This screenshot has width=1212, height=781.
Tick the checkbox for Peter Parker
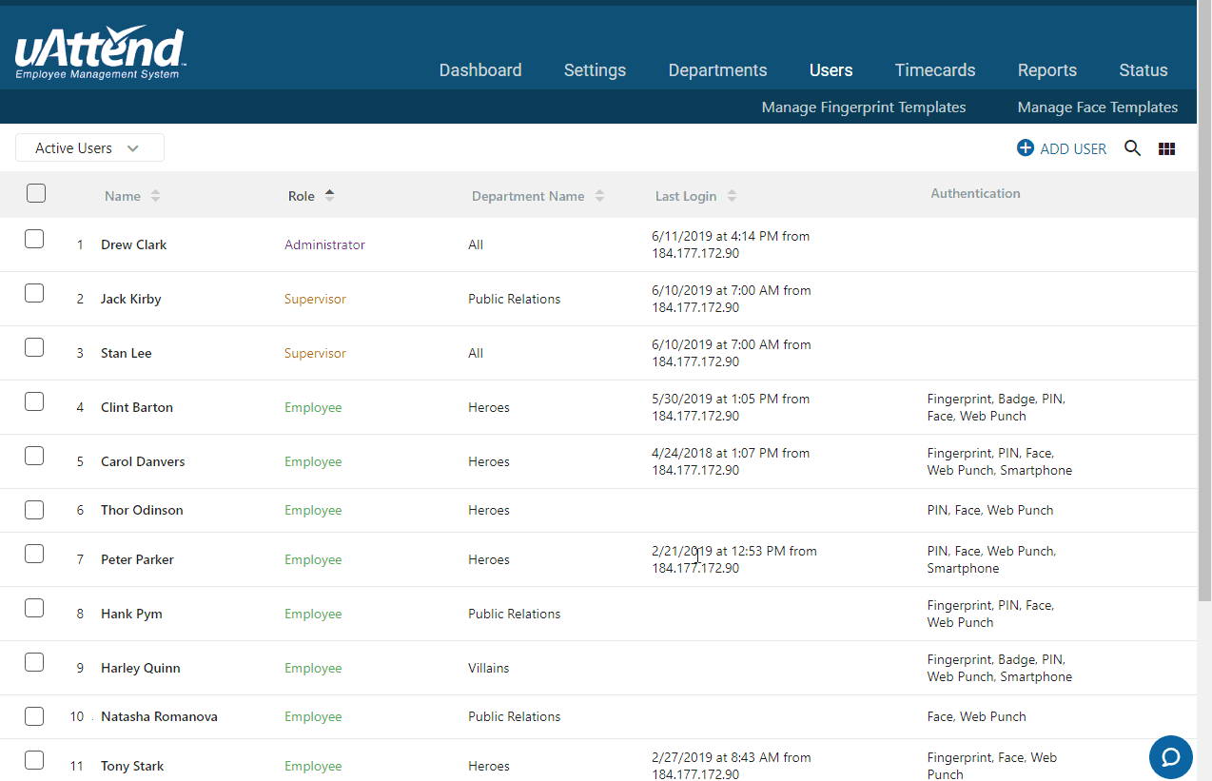coord(34,554)
